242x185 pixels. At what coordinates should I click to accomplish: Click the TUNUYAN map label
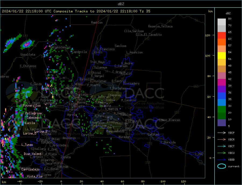coord(62,167)
